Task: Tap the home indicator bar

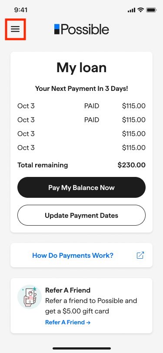Action: pos(82,348)
